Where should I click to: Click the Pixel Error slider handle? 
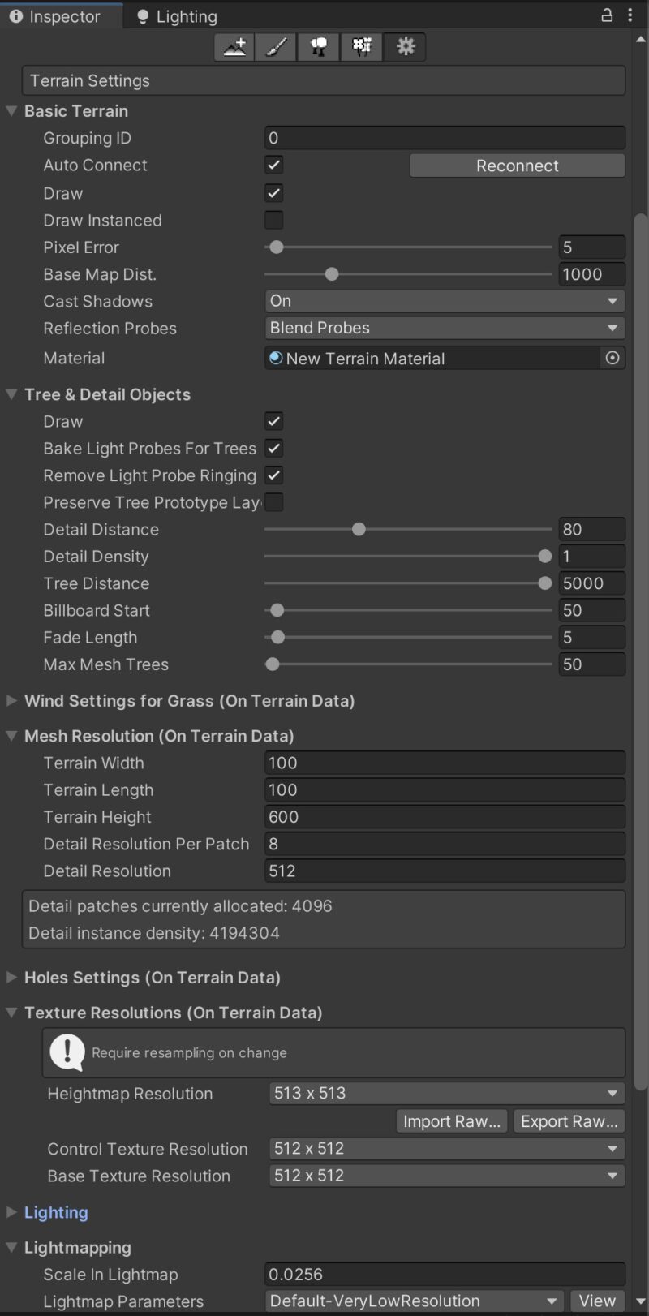coord(277,247)
